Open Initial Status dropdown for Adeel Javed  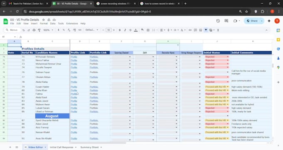coord(228,124)
